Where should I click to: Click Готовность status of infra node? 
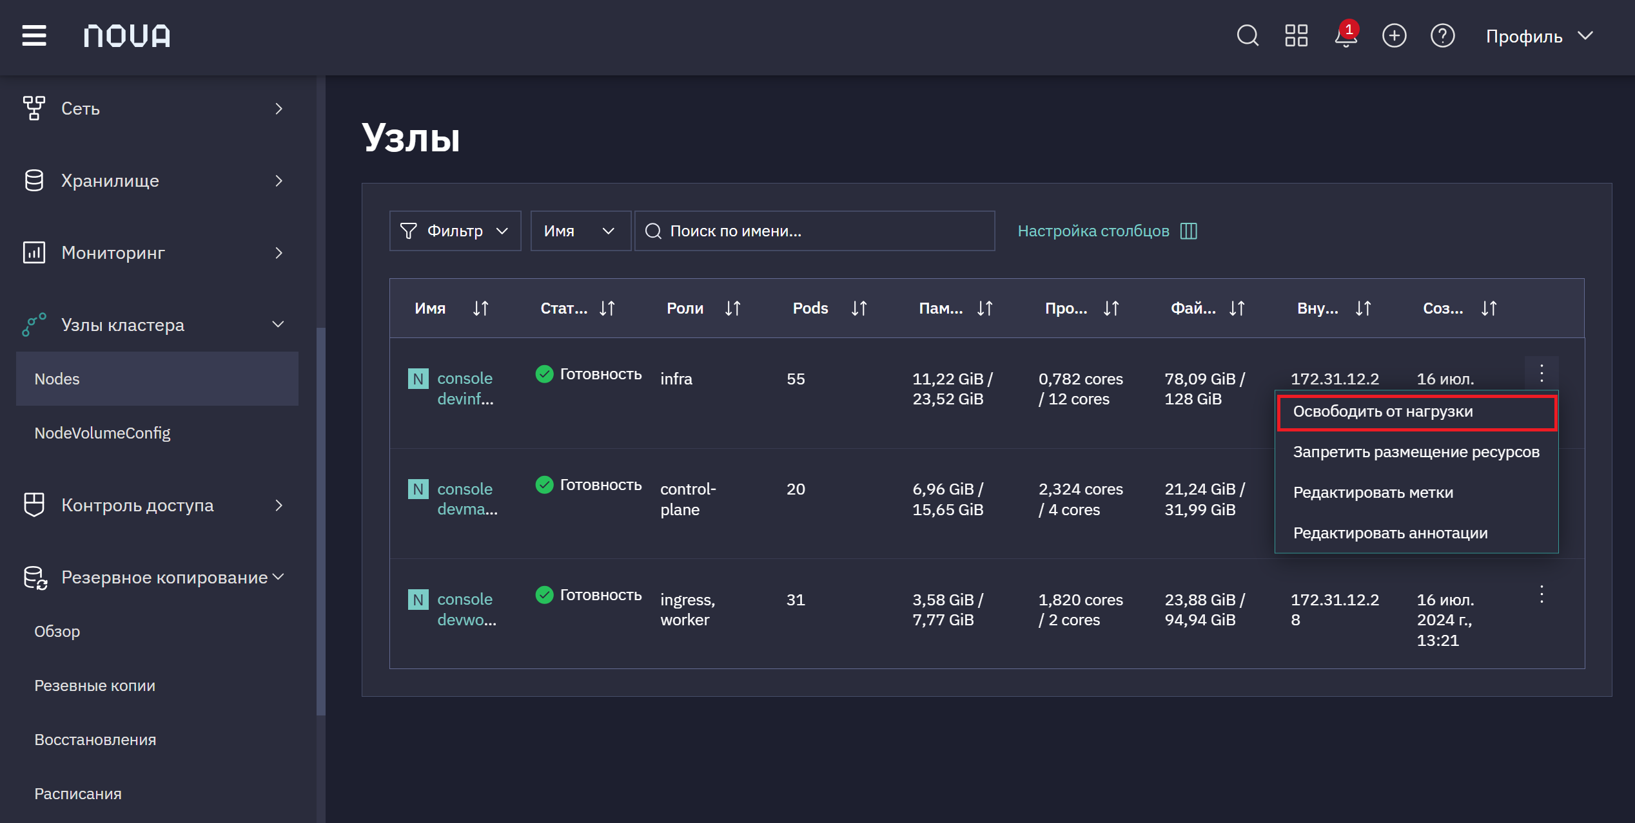pos(589,374)
